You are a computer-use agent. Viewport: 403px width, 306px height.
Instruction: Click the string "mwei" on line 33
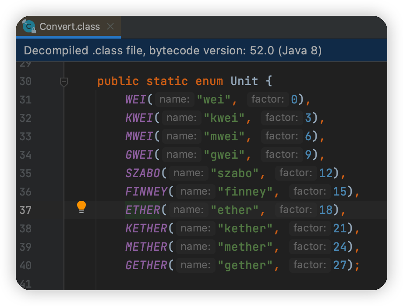[224, 136]
